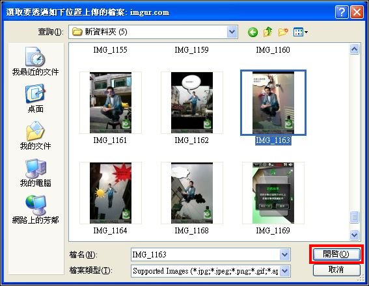Viewport: 369px width, 286px height.
Task: Click in the 檔名 filename input field
Action: coord(206,255)
